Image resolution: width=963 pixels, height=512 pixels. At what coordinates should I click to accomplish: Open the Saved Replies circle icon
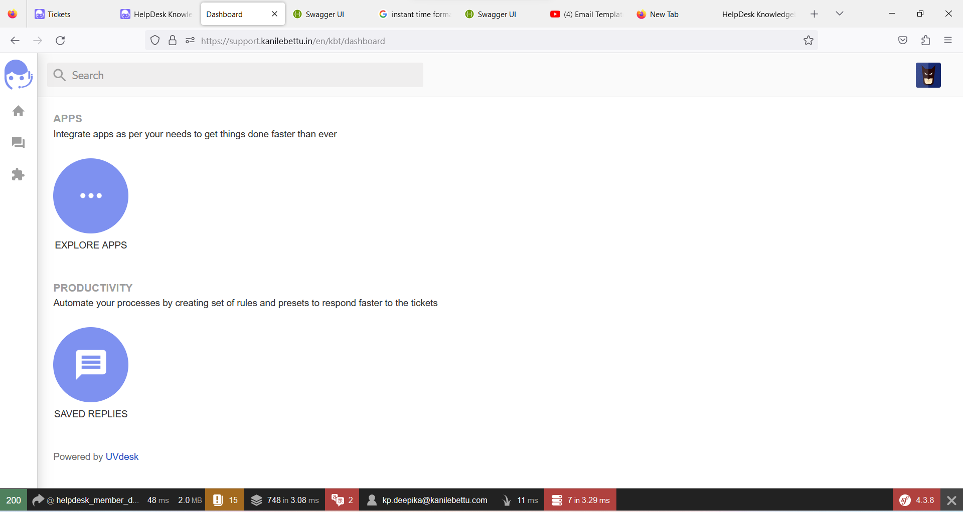[x=91, y=364]
